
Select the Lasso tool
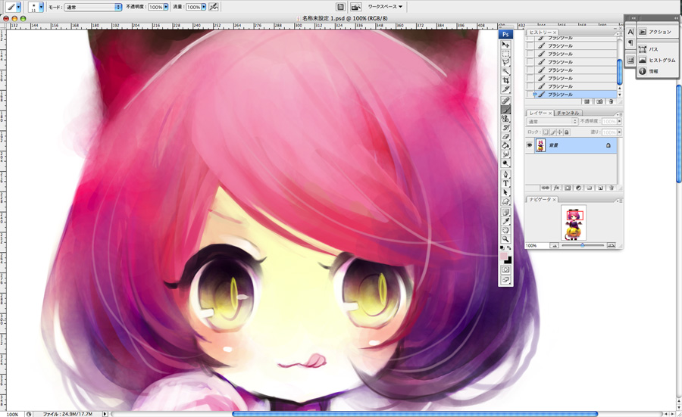click(505, 63)
